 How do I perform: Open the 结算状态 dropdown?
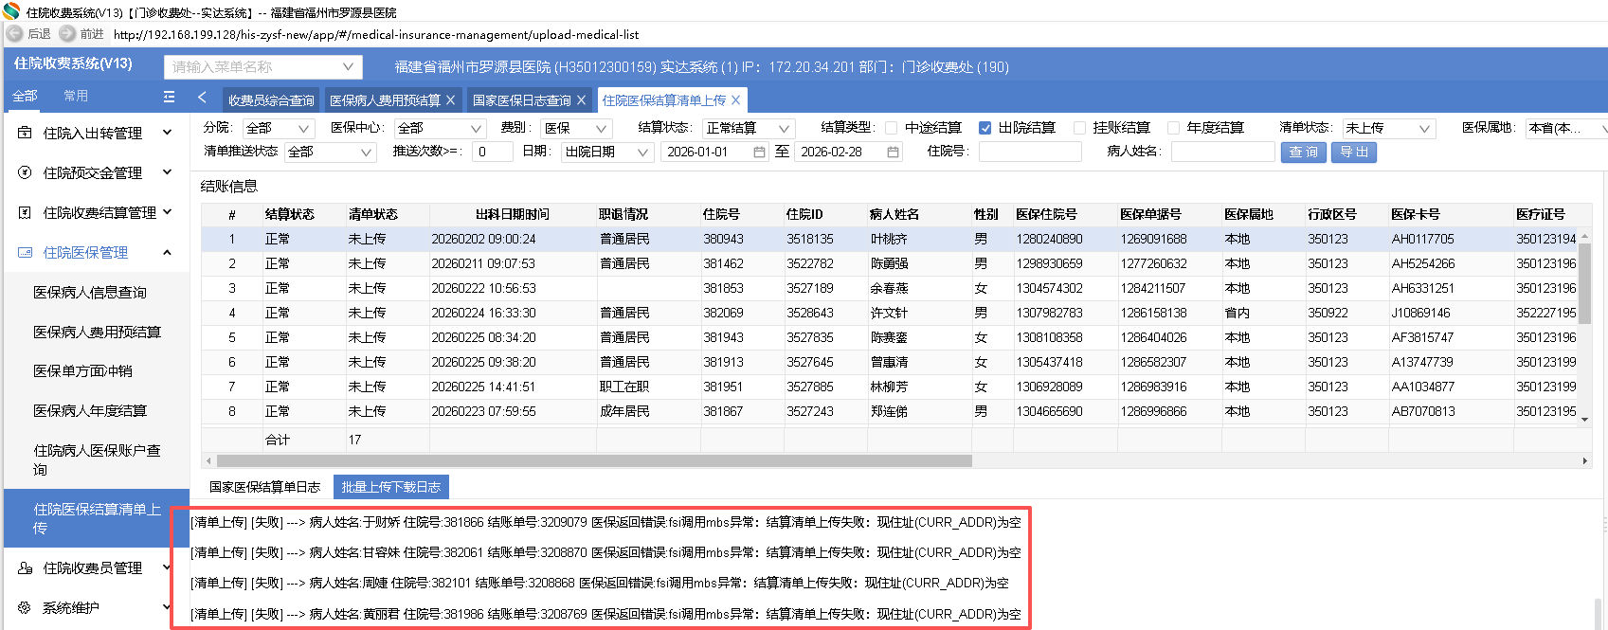[748, 128]
